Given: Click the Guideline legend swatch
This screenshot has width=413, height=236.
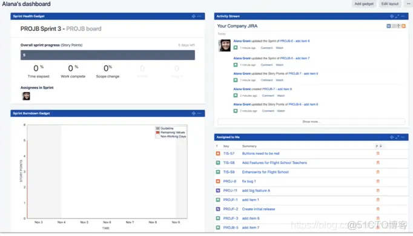Looking at the screenshot, I should pyautogui.click(x=158, y=128).
